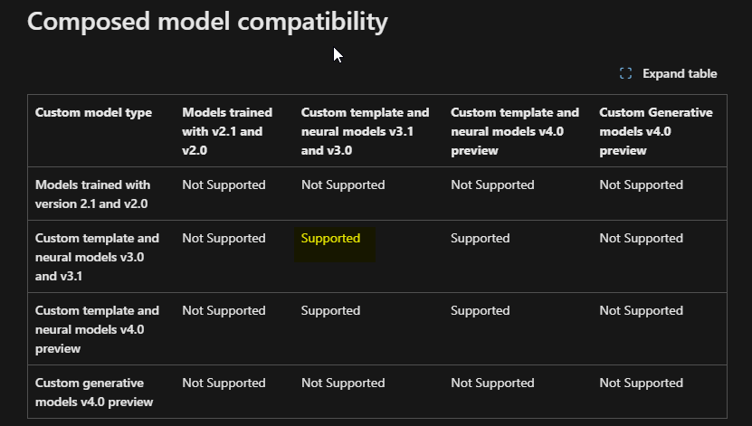752x426 pixels.
Task: Select the Composed model compatibility heading
Action: (x=207, y=22)
